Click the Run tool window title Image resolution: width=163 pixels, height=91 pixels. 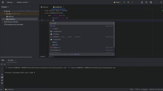3,60
